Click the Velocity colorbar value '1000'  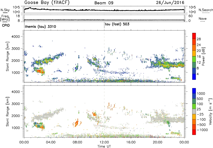201,94
